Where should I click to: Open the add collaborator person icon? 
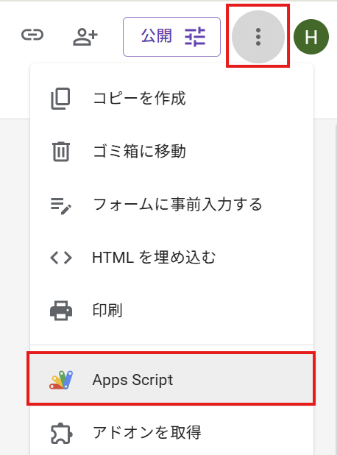pyautogui.click(x=85, y=37)
